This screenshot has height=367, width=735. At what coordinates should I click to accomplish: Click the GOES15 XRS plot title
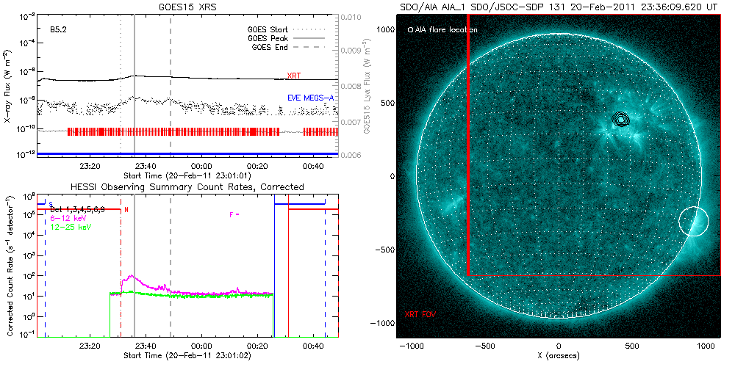[187, 6]
